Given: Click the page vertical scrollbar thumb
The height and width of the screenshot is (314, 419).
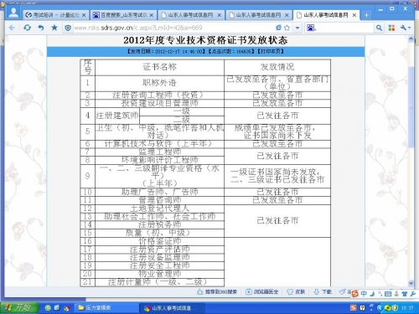Looking at the screenshot, I should pos(411,107).
